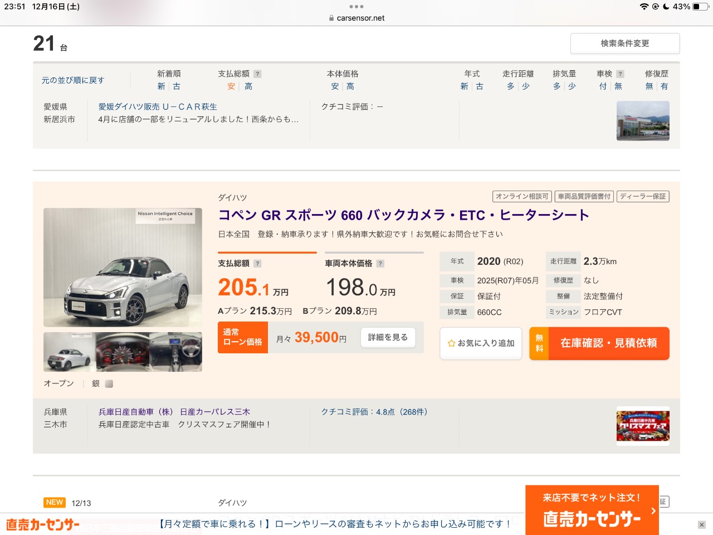Sort 走行距離 by most (多)
This screenshot has width=713, height=535.
510,86
